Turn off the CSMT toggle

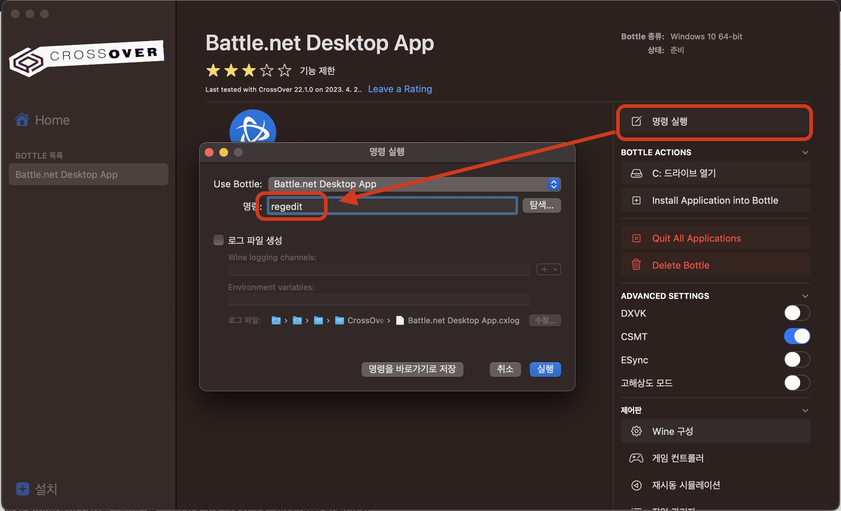coord(797,336)
